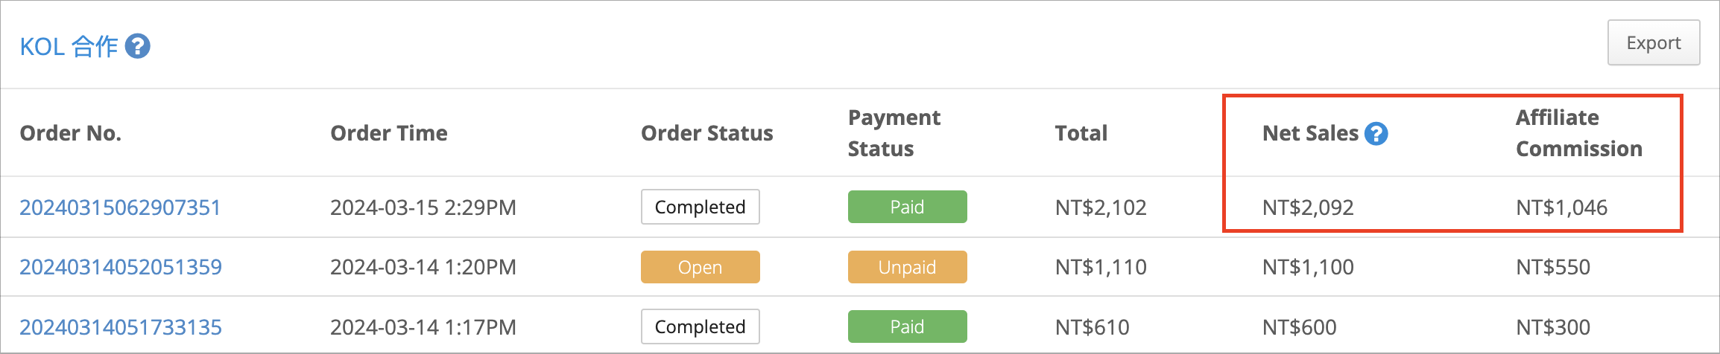Open order 20240314052051359
Screen dimensions: 1720x354
tap(121, 266)
